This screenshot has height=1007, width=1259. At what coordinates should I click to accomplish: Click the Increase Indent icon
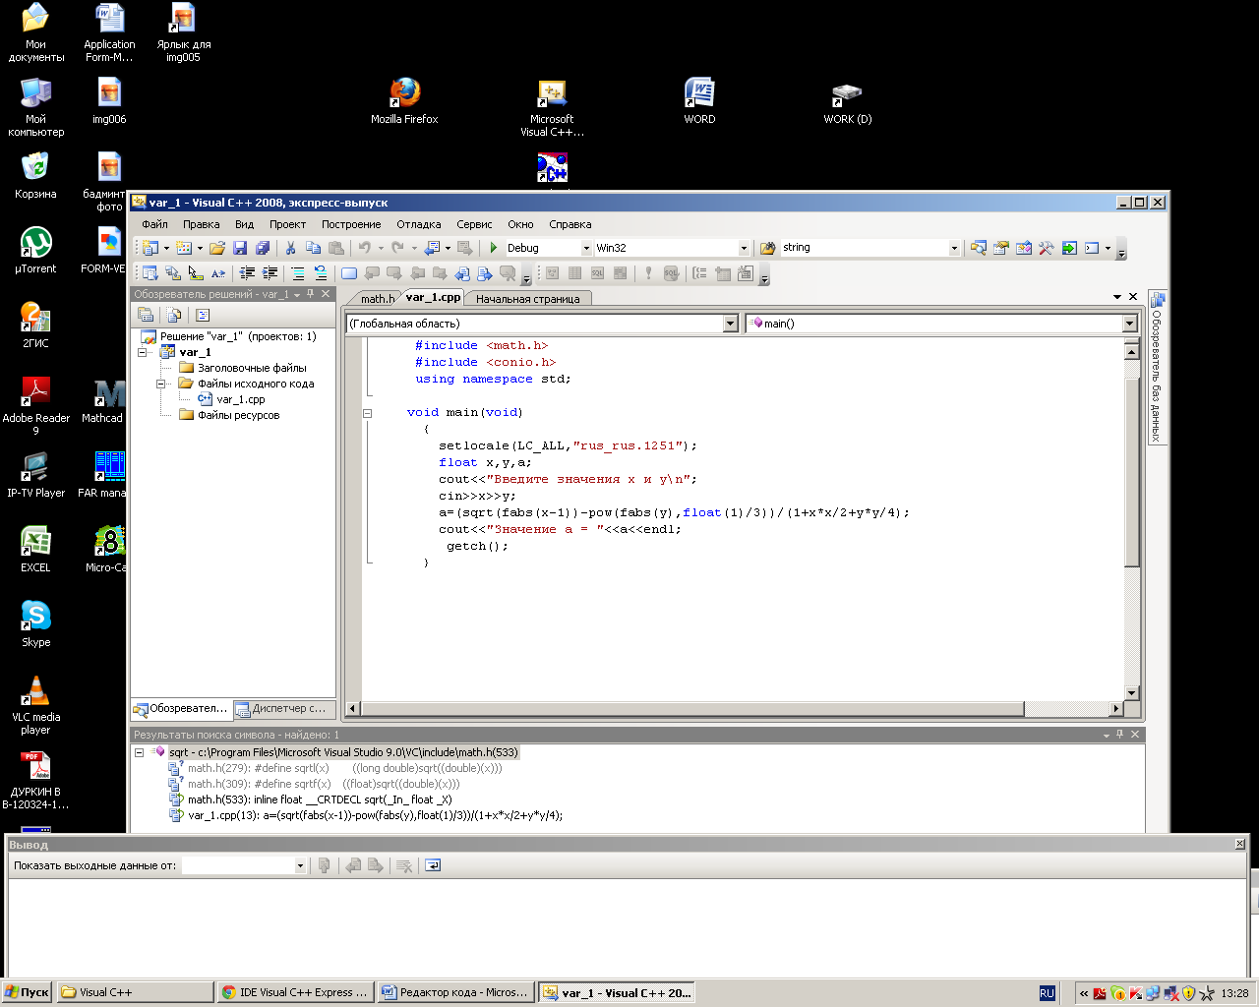point(270,273)
